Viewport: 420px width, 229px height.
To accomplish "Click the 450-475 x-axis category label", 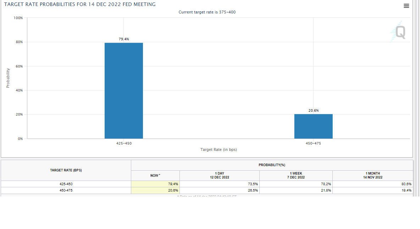I will (x=313, y=143).
